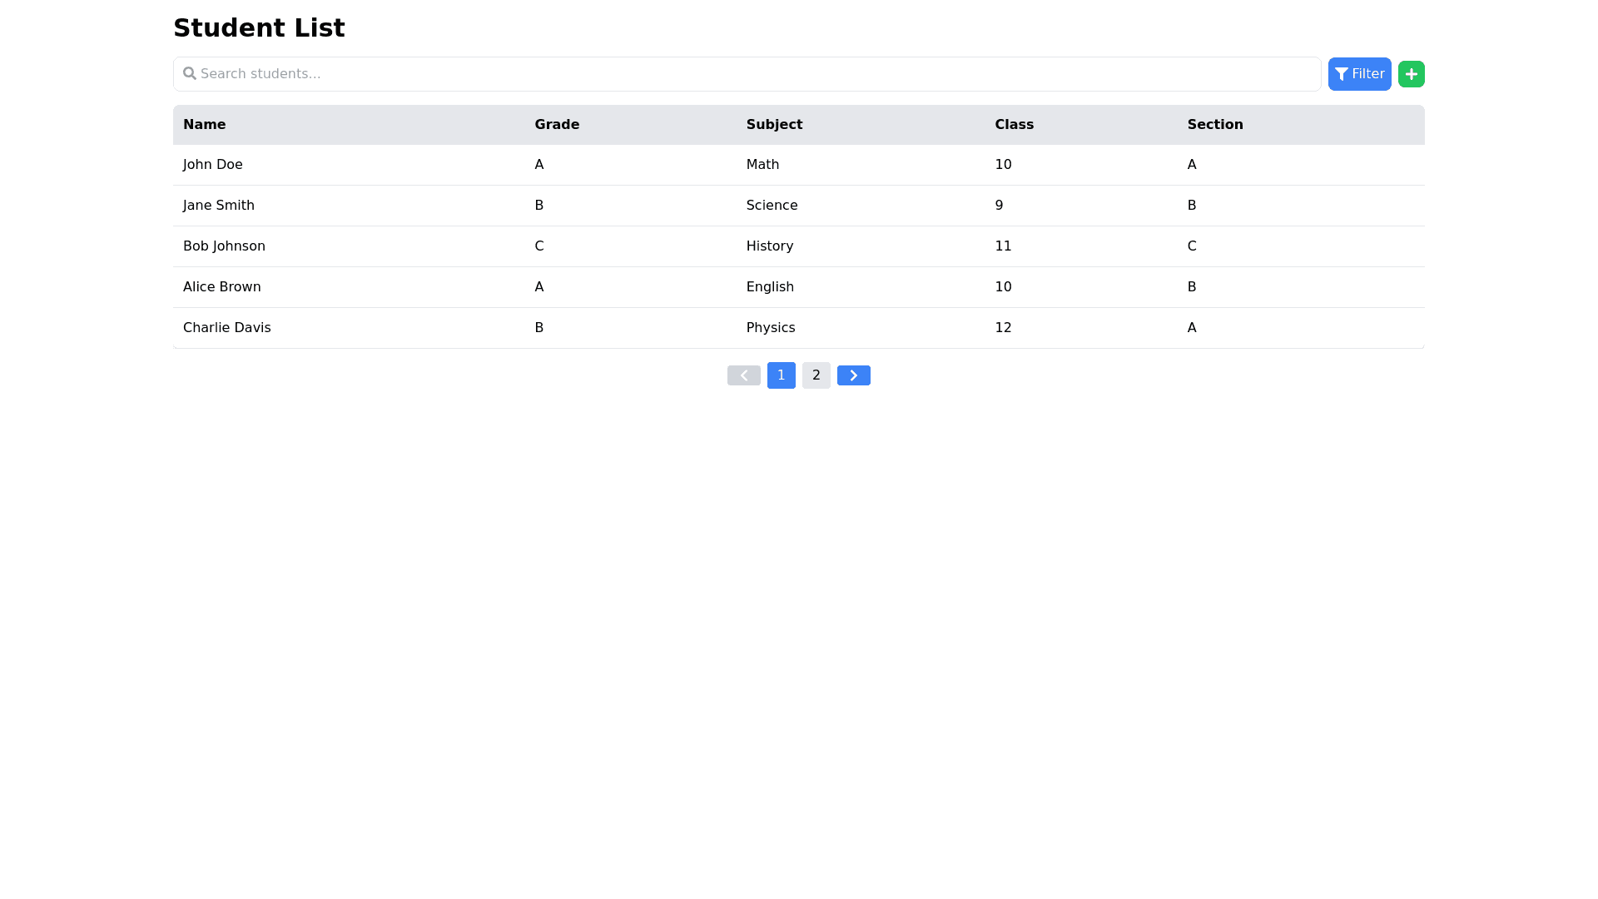This screenshot has height=899, width=1598.
Task: Select page 2 of the student list
Action: point(816,375)
